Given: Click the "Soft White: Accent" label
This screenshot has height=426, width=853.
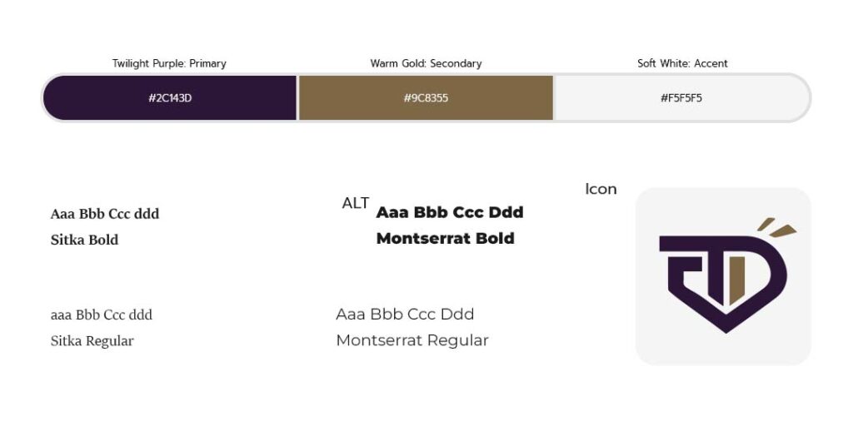Looking at the screenshot, I should point(682,63).
